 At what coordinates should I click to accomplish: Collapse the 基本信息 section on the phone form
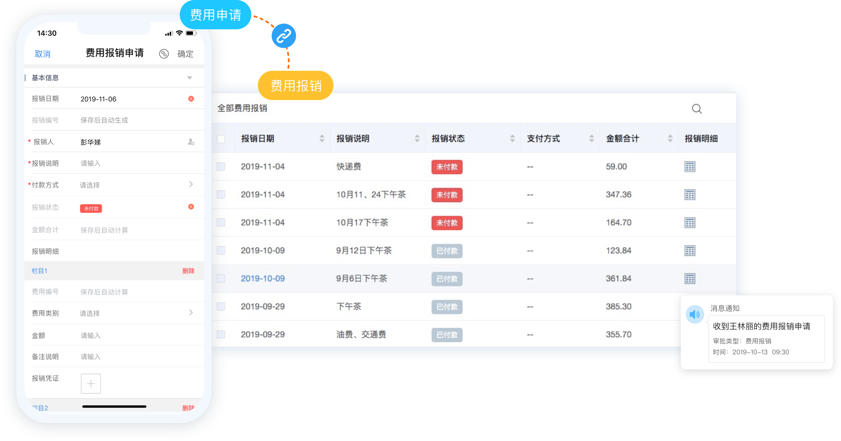(x=189, y=77)
